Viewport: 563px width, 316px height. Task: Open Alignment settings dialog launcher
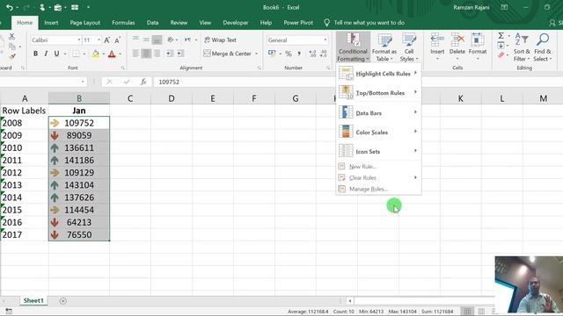259,68
